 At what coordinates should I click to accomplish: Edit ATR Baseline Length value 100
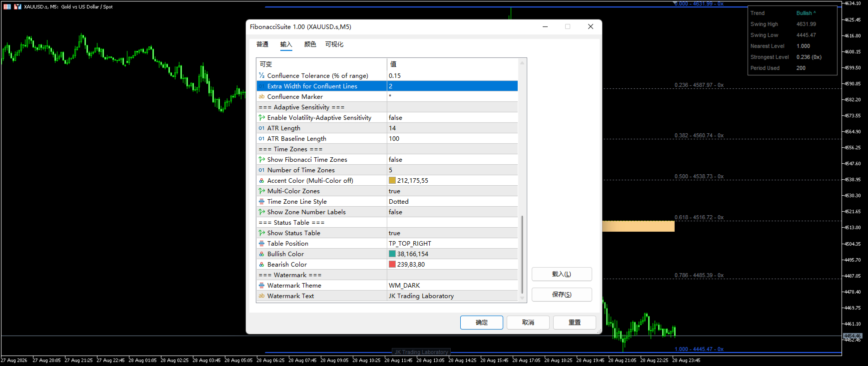[x=452, y=138]
